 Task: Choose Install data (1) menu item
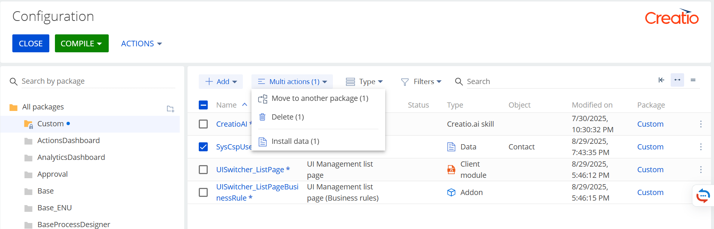coord(318,141)
